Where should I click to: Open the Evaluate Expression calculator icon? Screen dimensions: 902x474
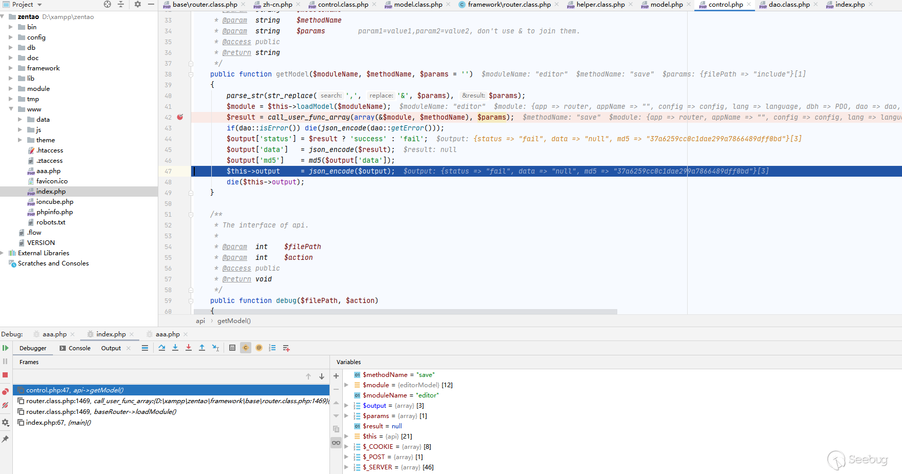click(x=232, y=348)
